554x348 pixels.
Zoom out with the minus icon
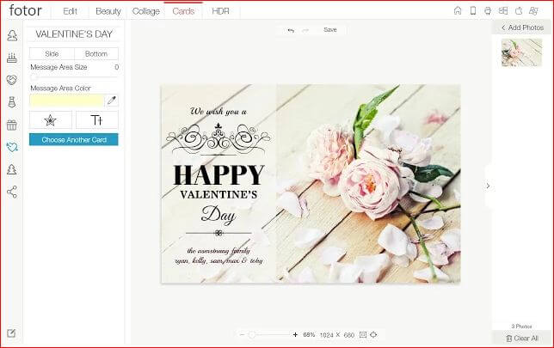tap(242, 334)
